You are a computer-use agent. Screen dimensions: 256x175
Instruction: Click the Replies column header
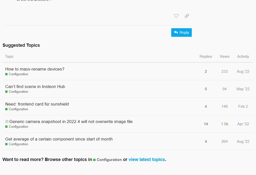pos(206,56)
